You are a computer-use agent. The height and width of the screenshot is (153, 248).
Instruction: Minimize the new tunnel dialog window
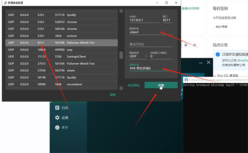(x=157, y=3)
